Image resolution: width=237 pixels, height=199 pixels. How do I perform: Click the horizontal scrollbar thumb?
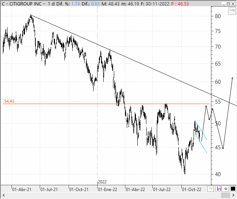[225, 195]
